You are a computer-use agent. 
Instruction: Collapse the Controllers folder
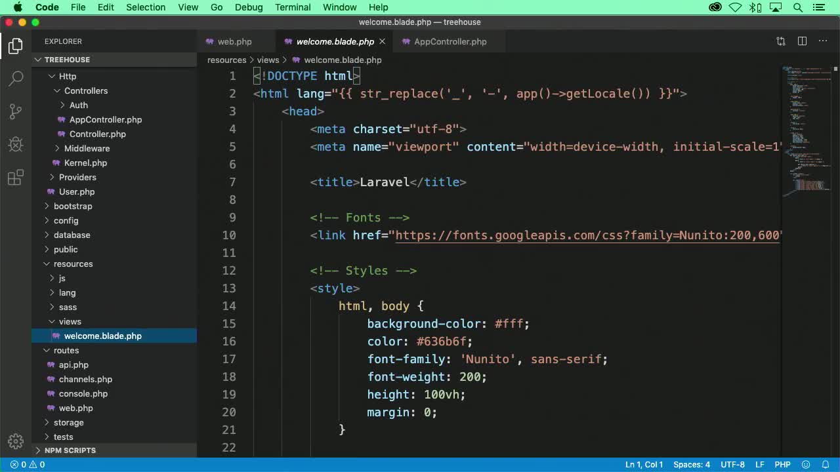[85, 90]
